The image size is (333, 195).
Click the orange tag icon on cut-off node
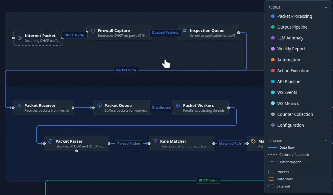[253, 141]
